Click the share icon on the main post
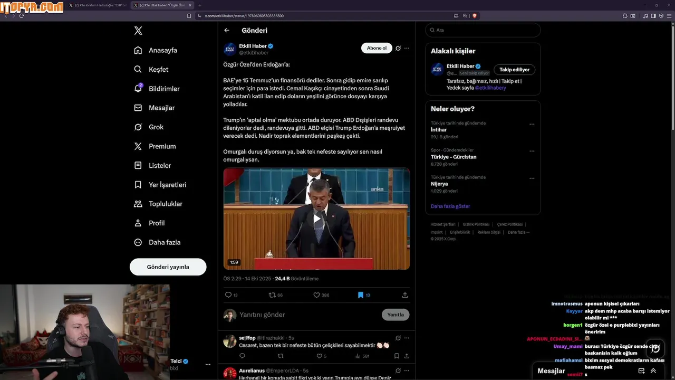The width and height of the screenshot is (675, 380). (405, 295)
